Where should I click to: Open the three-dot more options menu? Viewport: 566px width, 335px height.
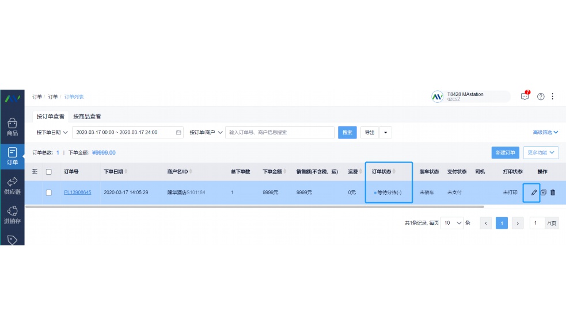pos(553,97)
